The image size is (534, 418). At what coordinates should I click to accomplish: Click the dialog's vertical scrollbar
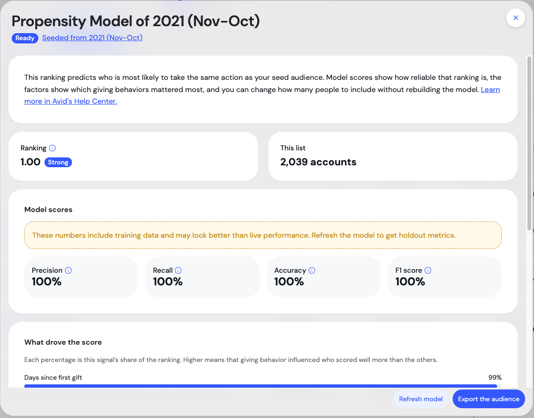tap(529, 143)
